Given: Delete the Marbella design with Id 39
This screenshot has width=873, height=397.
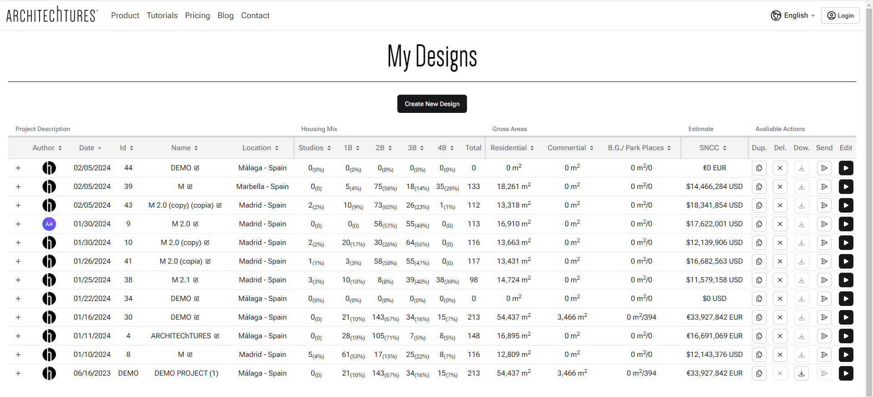Looking at the screenshot, I should (780, 187).
